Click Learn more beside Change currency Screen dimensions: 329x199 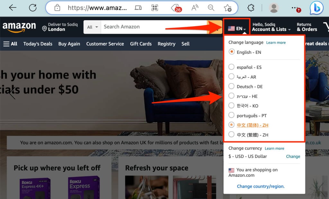tap(274, 149)
